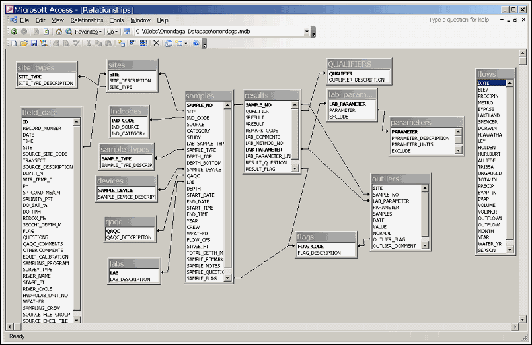
Task: Click the New Object icon
Action: [x=179, y=43]
